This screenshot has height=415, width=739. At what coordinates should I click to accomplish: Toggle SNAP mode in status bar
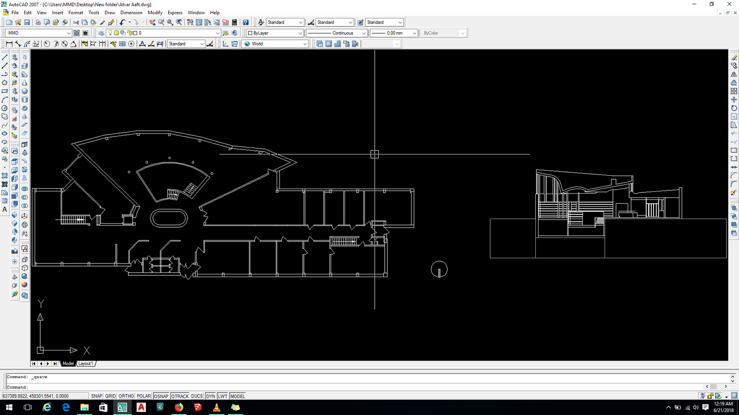click(97, 396)
